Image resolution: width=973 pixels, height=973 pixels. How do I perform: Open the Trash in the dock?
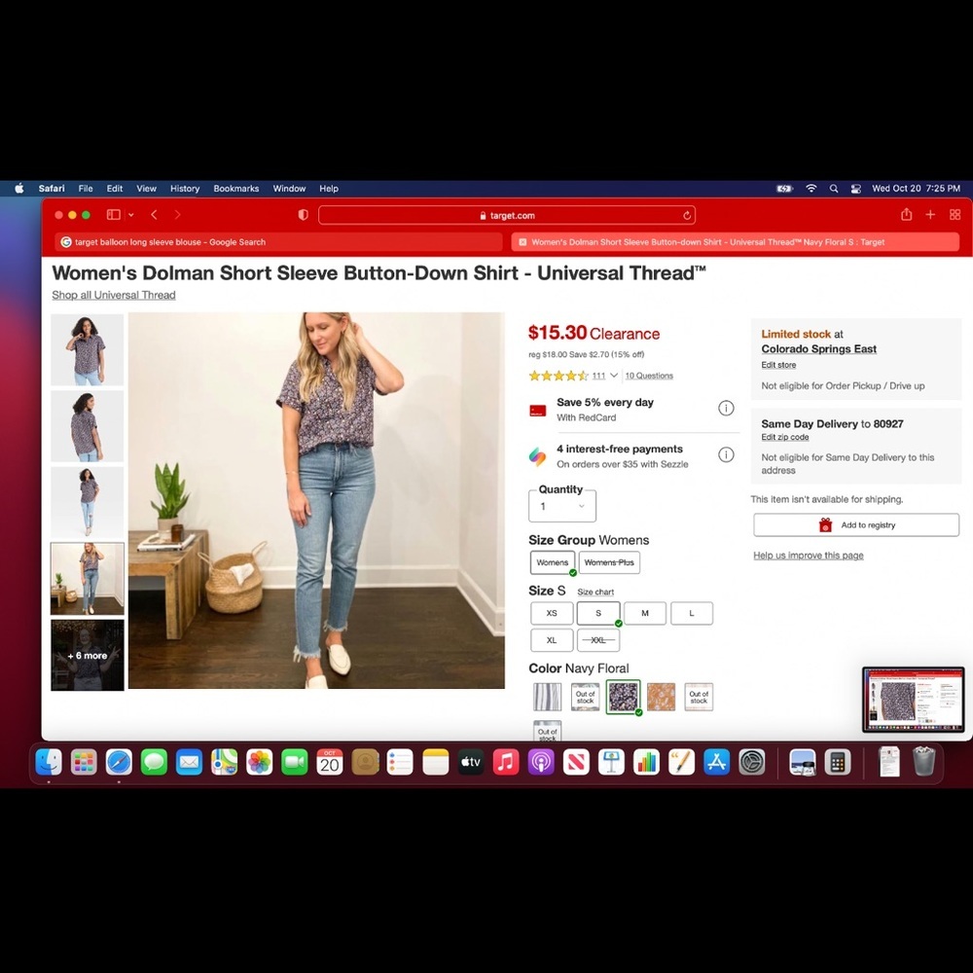pos(924,762)
